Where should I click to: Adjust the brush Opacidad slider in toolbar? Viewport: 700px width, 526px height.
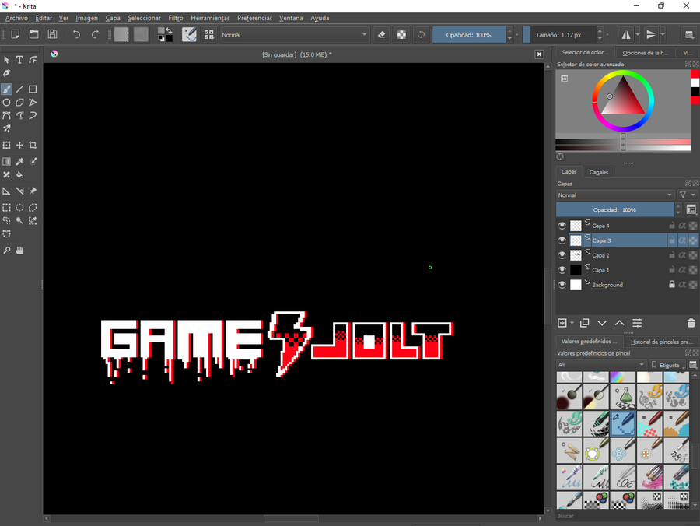[469, 35]
